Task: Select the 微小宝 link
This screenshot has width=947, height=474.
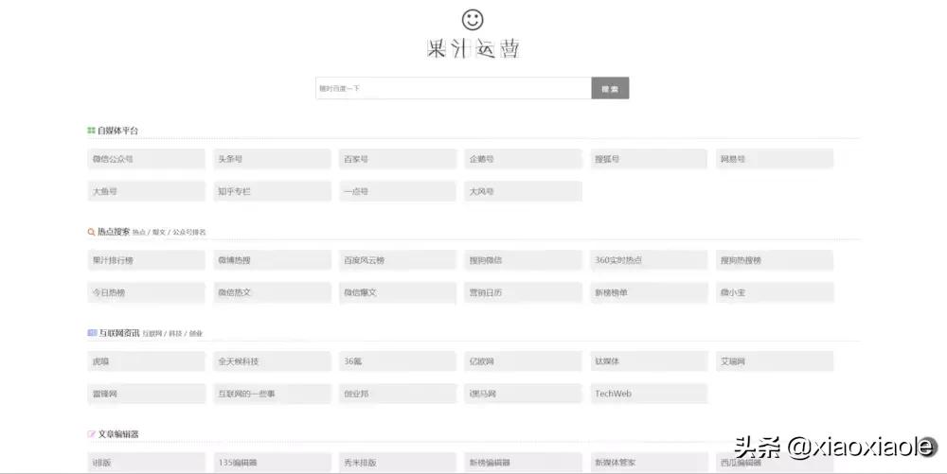Action: 775,292
